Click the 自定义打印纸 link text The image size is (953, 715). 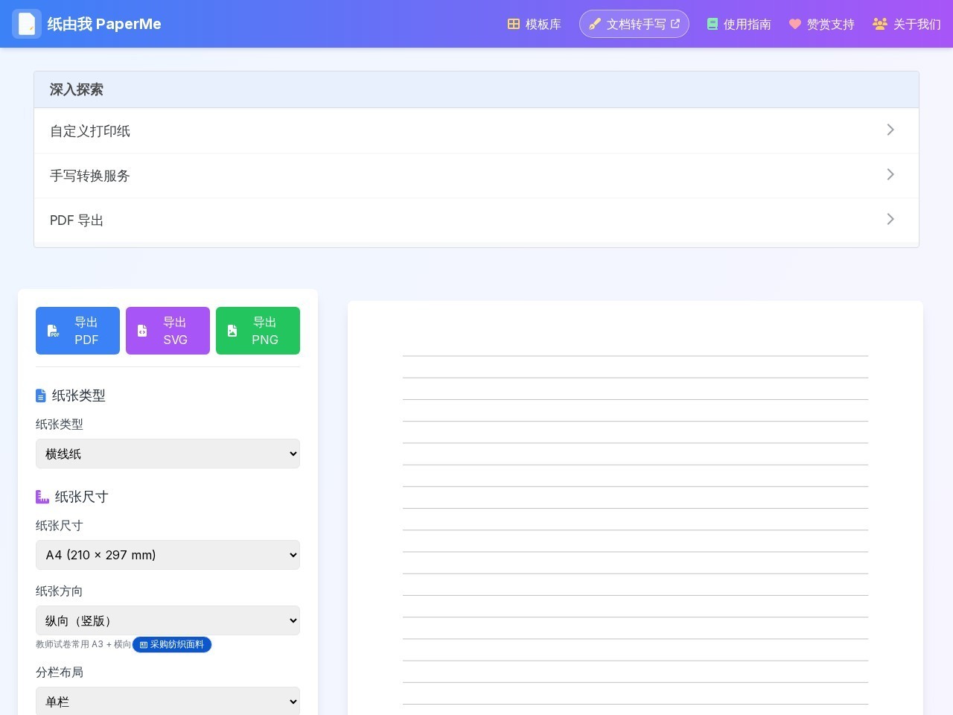pyautogui.click(x=90, y=131)
